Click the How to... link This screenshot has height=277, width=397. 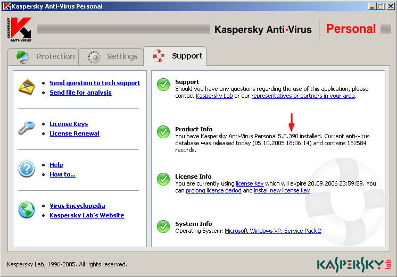point(63,174)
